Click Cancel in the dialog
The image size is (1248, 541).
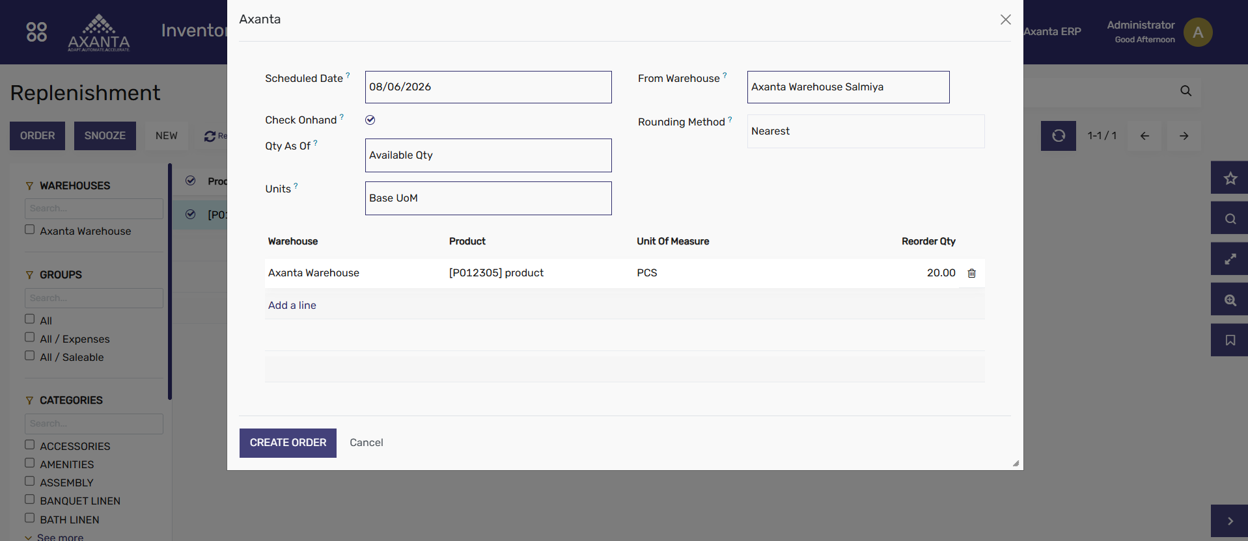click(367, 443)
